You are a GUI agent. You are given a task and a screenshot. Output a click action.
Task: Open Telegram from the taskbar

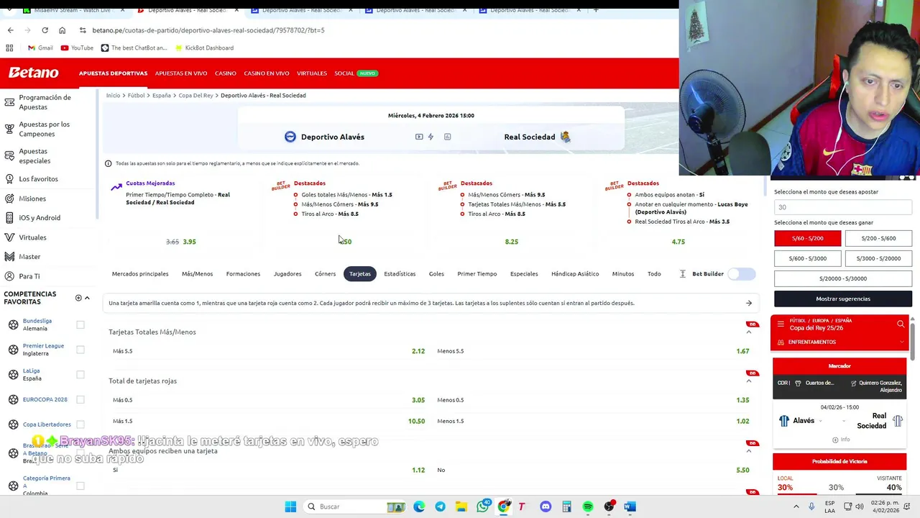pyautogui.click(x=440, y=506)
